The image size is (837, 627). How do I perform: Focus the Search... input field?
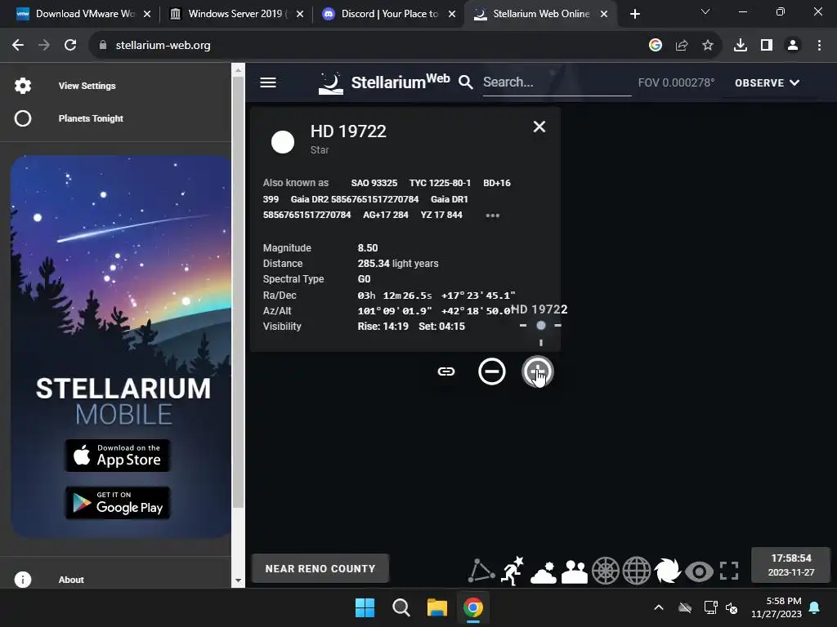coord(557,82)
